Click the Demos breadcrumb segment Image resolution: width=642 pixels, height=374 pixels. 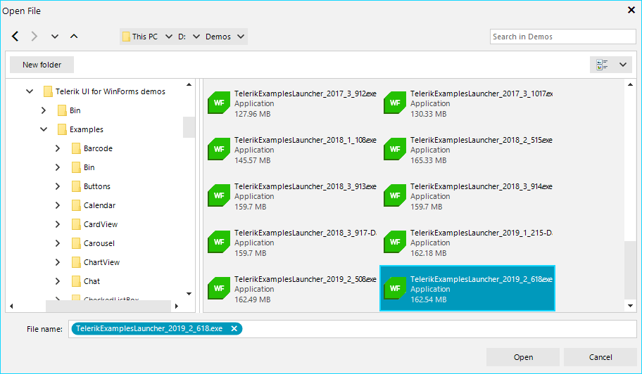point(218,37)
